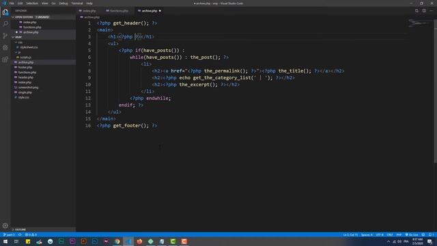This screenshot has width=437, height=246.
Task: Click the open changes icon near editor top
Action: tap(417, 11)
